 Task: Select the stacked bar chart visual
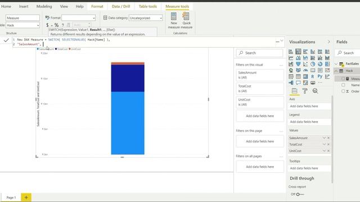291,52
